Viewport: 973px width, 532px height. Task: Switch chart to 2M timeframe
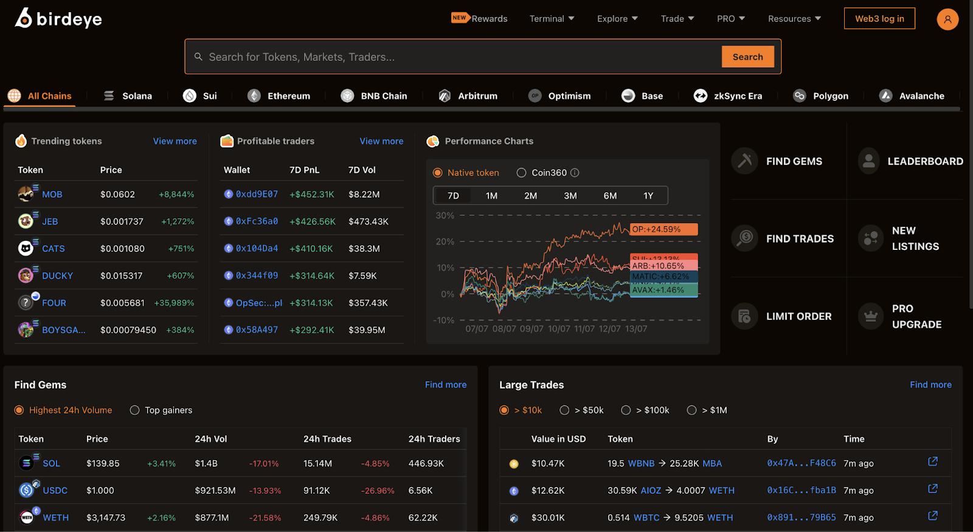[x=530, y=196]
